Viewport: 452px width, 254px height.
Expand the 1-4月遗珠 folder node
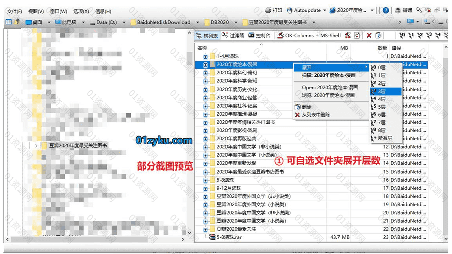click(x=205, y=56)
